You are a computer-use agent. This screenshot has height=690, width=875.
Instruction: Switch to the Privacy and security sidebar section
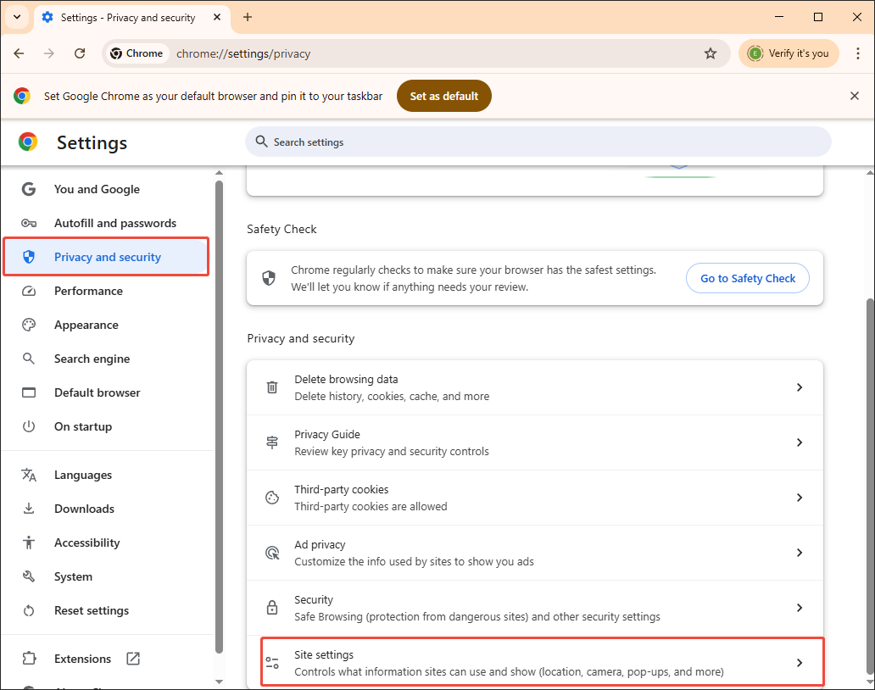[x=105, y=256]
